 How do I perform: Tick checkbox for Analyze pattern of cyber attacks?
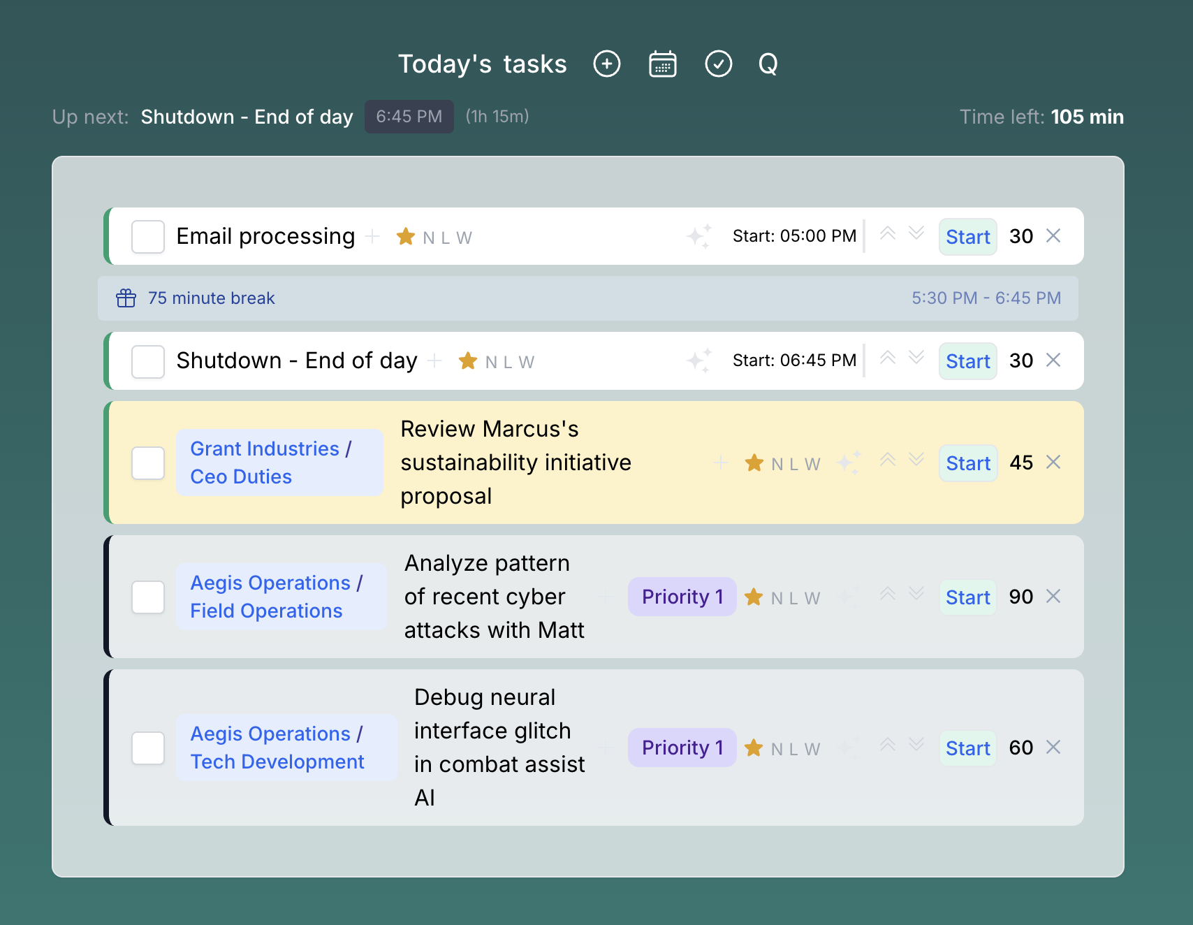148,597
